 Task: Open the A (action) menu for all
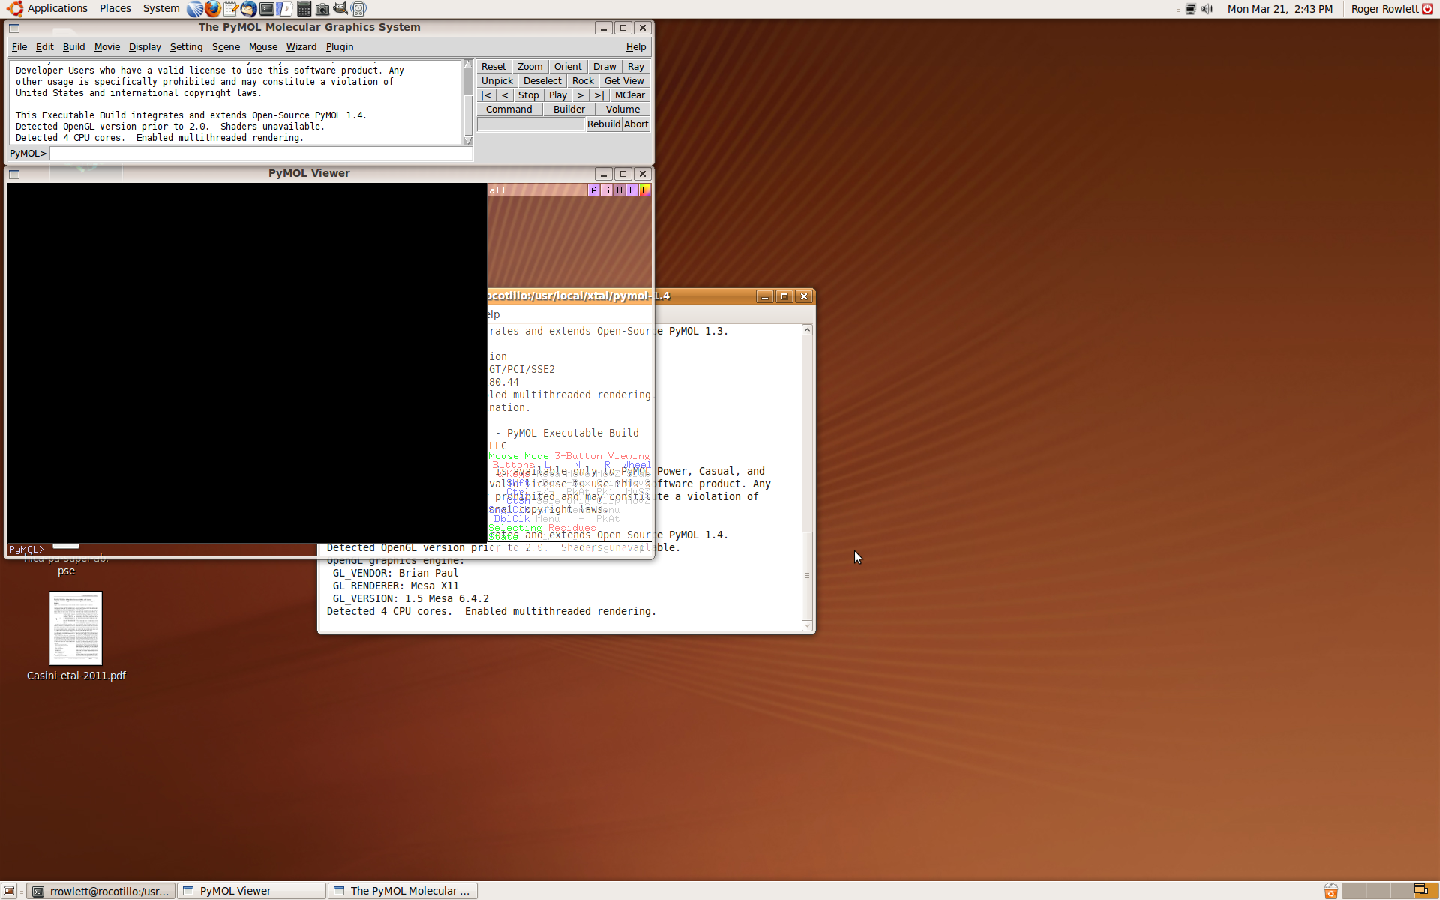pyautogui.click(x=594, y=190)
